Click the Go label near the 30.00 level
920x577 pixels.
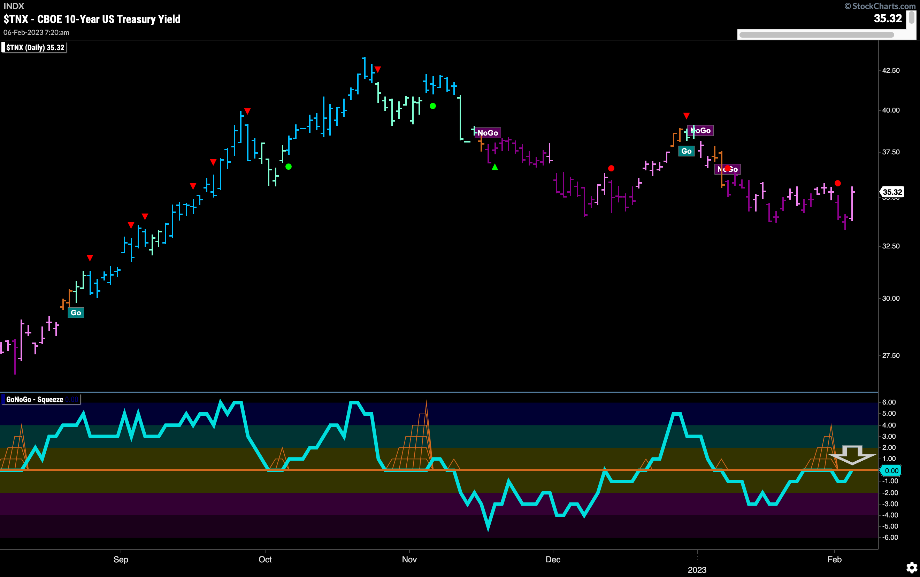(76, 313)
